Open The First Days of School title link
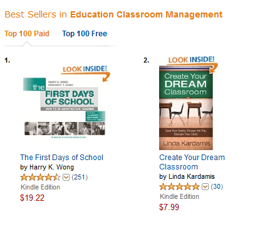Image resolution: width=260 pixels, height=232 pixels. tap(61, 158)
